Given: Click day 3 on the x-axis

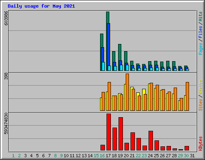Looking at the screenshot, I should point(25,156).
